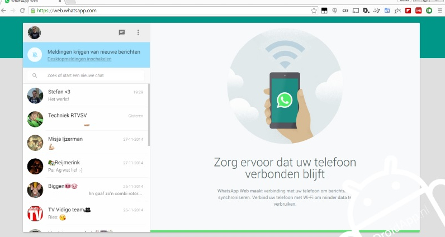Click the CSS extension icon
Viewport: 445px width, 237px height.
coord(345,11)
